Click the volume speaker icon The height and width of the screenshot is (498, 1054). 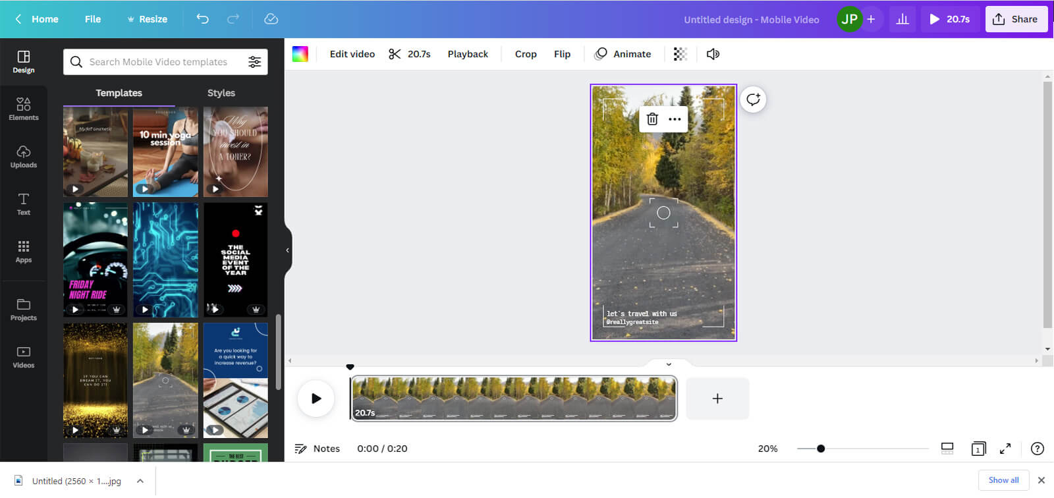coord(713,54)
